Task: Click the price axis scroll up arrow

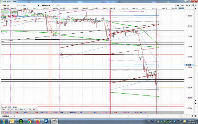Action: (195, 9)
